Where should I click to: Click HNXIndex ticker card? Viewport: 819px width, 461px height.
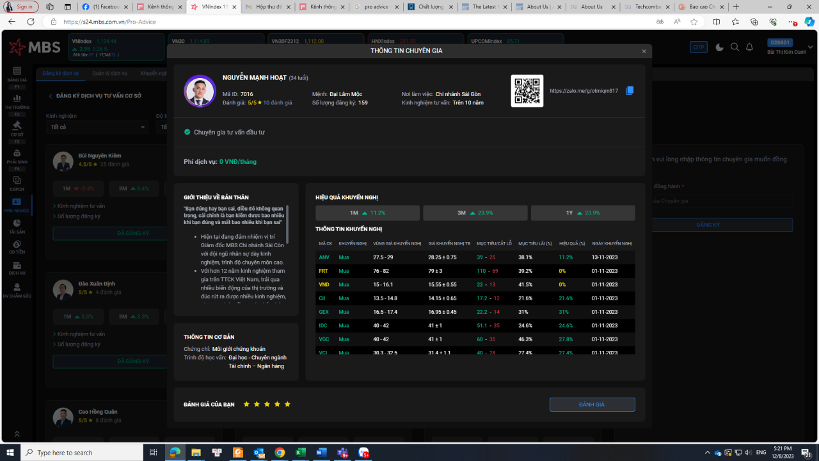tap(415, 47)
